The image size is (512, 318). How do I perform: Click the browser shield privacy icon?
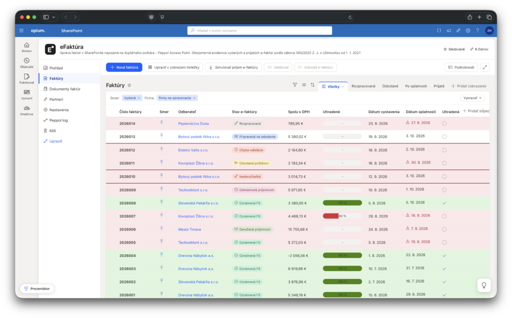pyautogui.click(x=151, y=17)
